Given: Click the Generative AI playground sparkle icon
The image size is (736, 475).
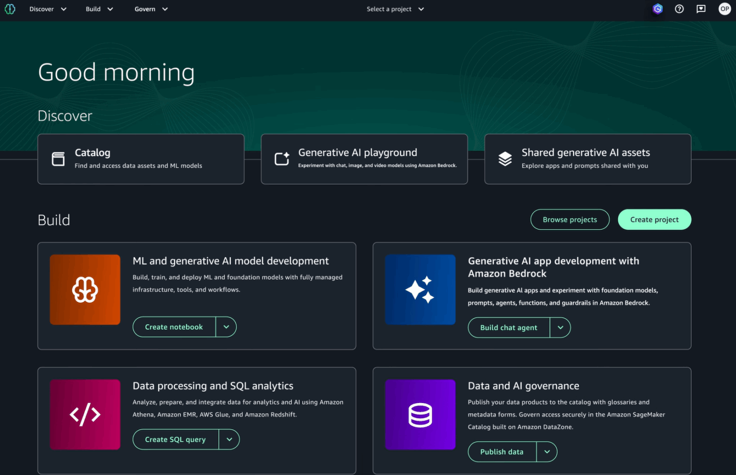Looking at the screenshot, I should 282,159.
